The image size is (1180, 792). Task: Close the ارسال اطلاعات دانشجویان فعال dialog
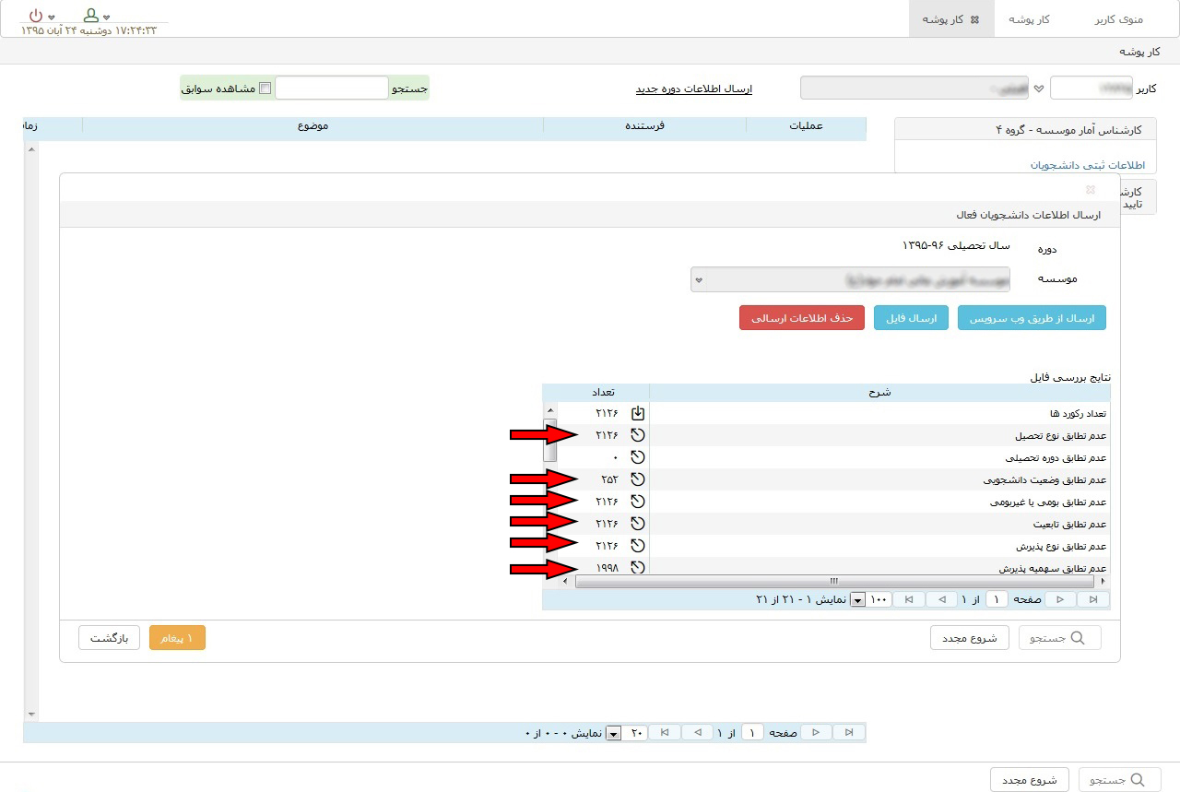[x=1091, y=190]
